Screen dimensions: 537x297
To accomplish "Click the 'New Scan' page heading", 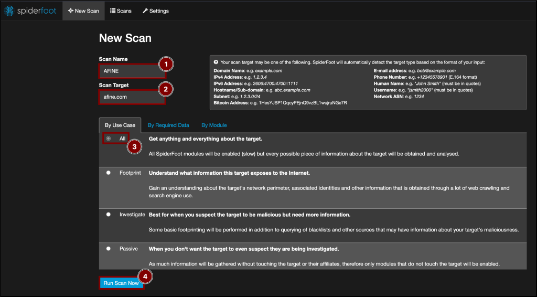I will (x=125, y=38).
